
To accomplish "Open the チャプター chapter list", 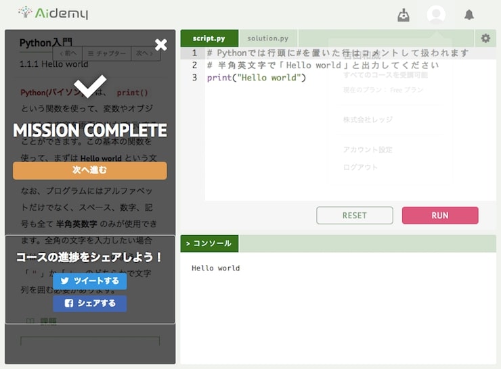I will click(107, 53).
